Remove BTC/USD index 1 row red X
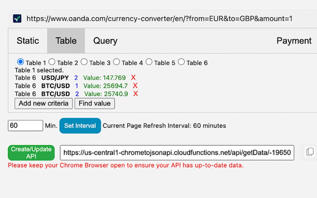The height and width of the screenshot is (198, 317). click(x=135, y=86)
